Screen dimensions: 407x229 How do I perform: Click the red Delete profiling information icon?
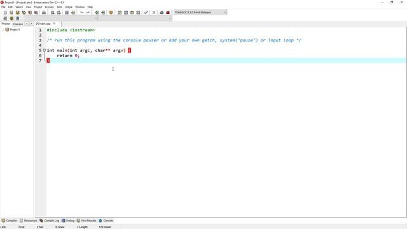pyautogui.click(x=168, y=13)
